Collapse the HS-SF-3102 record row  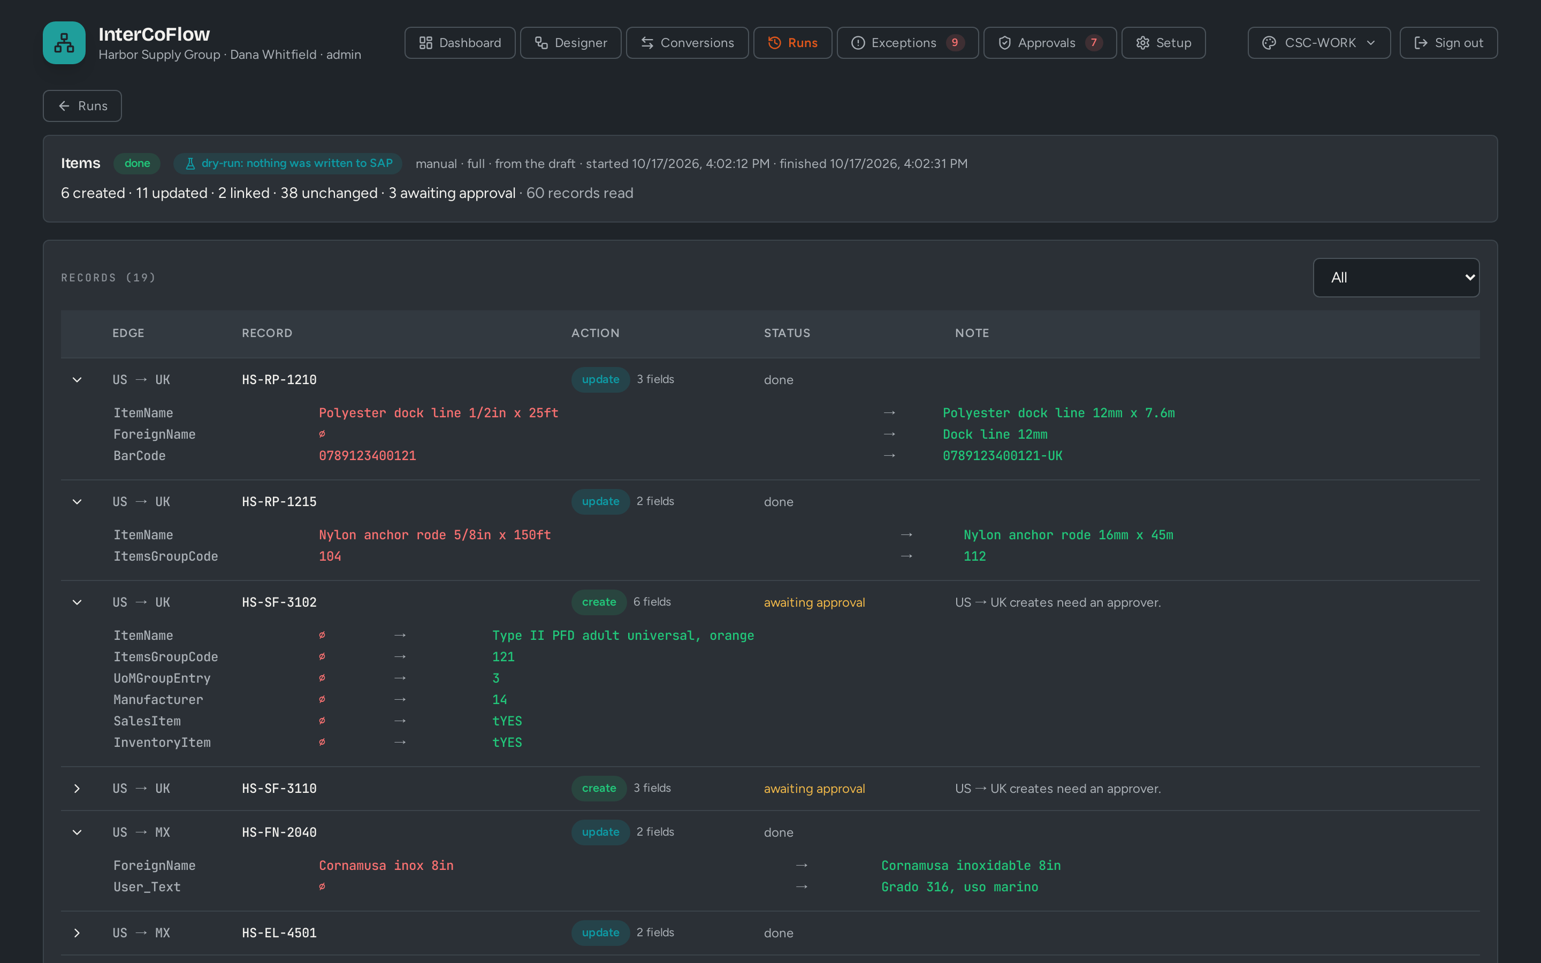(77, 602)
